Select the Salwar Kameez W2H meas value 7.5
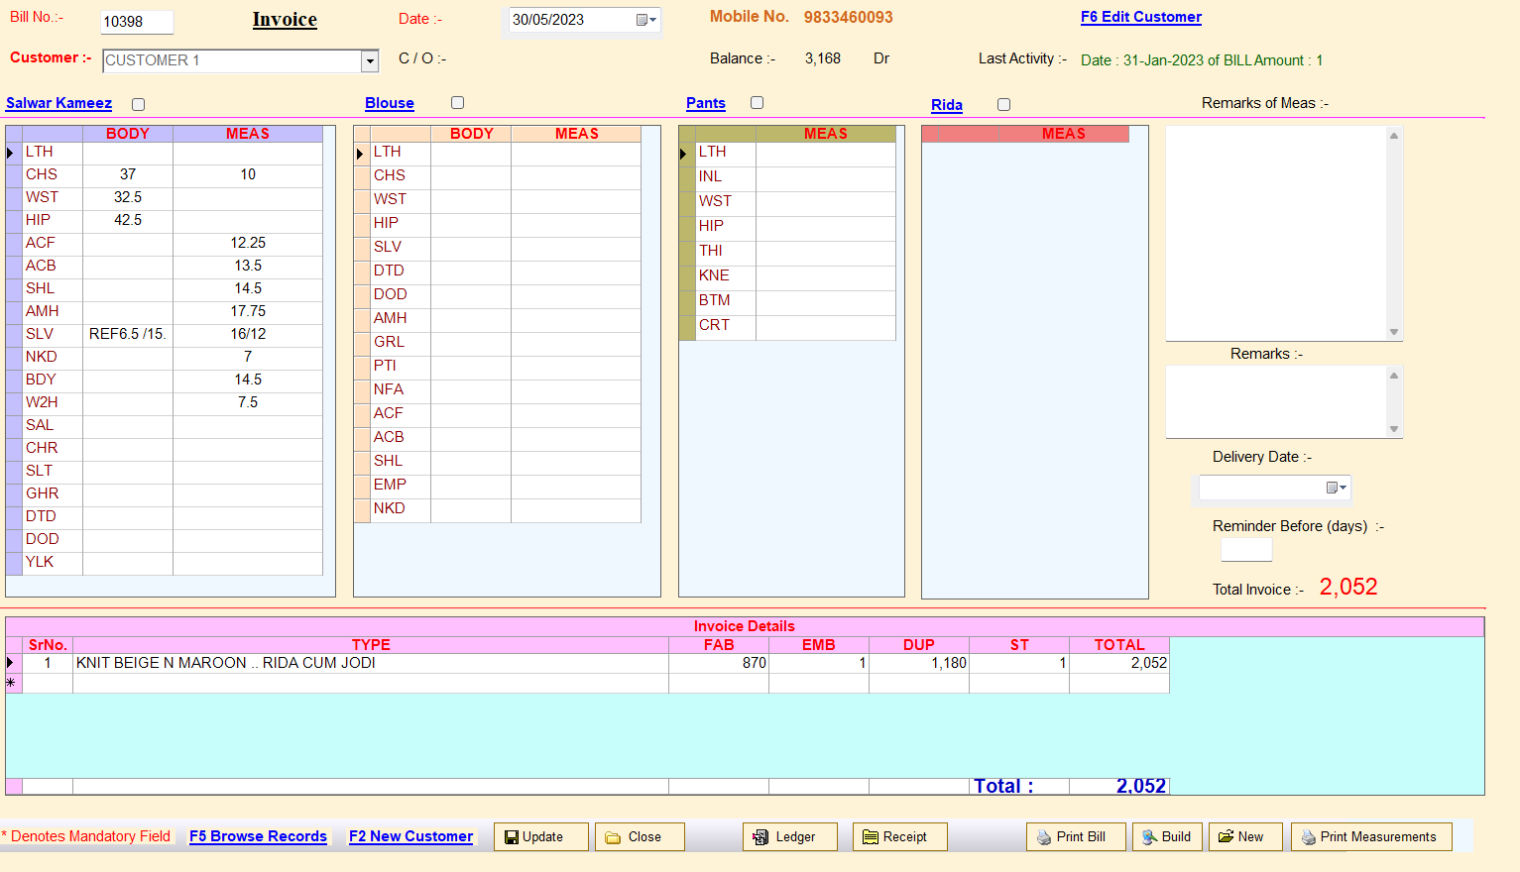Image resolution: width=1520 pixels, height=872 pixels. coord(248,402)
